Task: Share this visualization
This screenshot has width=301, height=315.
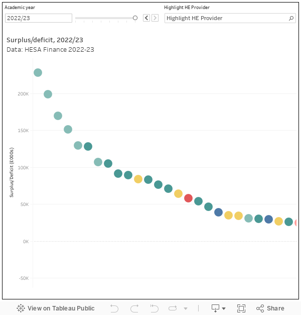Action: pos(270,308)
